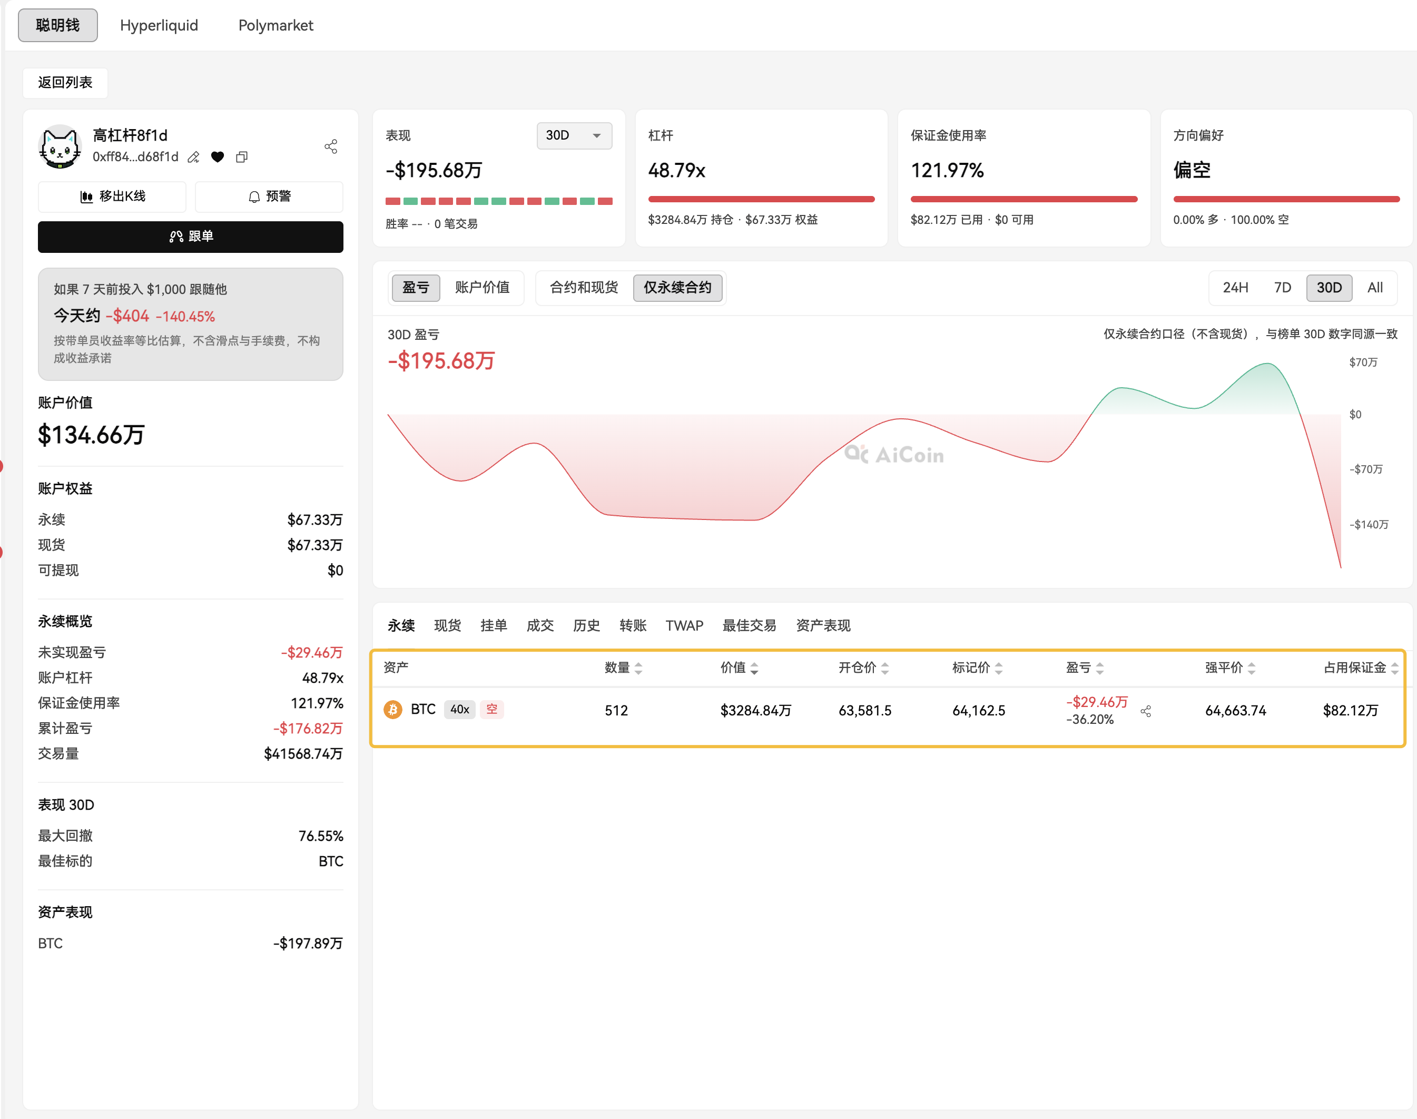Click the red leverage 48.79x progress bar
The width and height of the screenshot is (1417, 1119).
pos(761,199)
